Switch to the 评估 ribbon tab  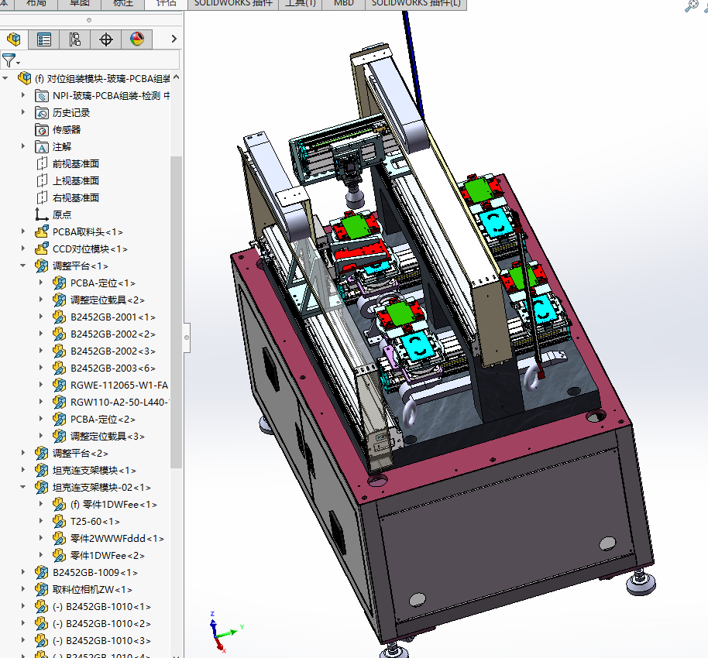tap(167, 4)
